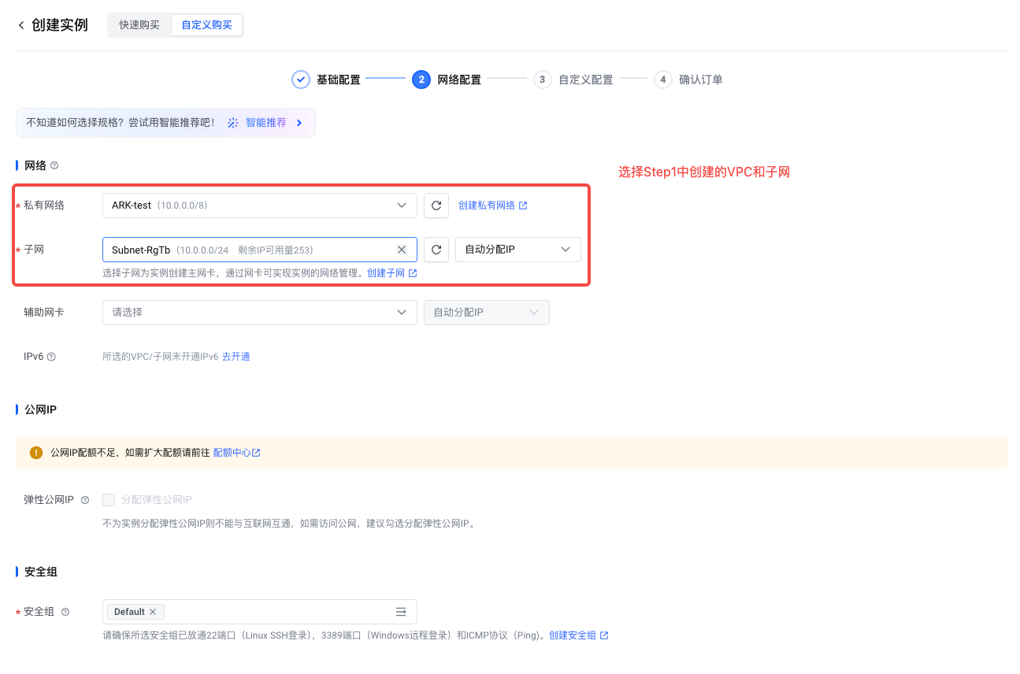Open the 安全组 list selector icon
The image size is (1020, 674).
[x=401, y=612]
